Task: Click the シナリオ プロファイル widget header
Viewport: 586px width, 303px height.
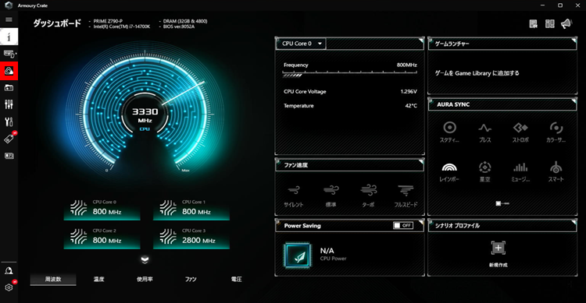Action: [x=502, y=225]
